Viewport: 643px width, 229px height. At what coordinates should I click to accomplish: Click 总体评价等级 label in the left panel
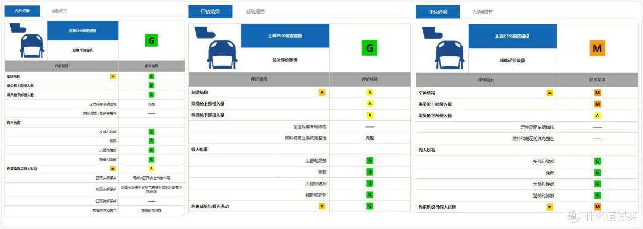pos(83,50)
